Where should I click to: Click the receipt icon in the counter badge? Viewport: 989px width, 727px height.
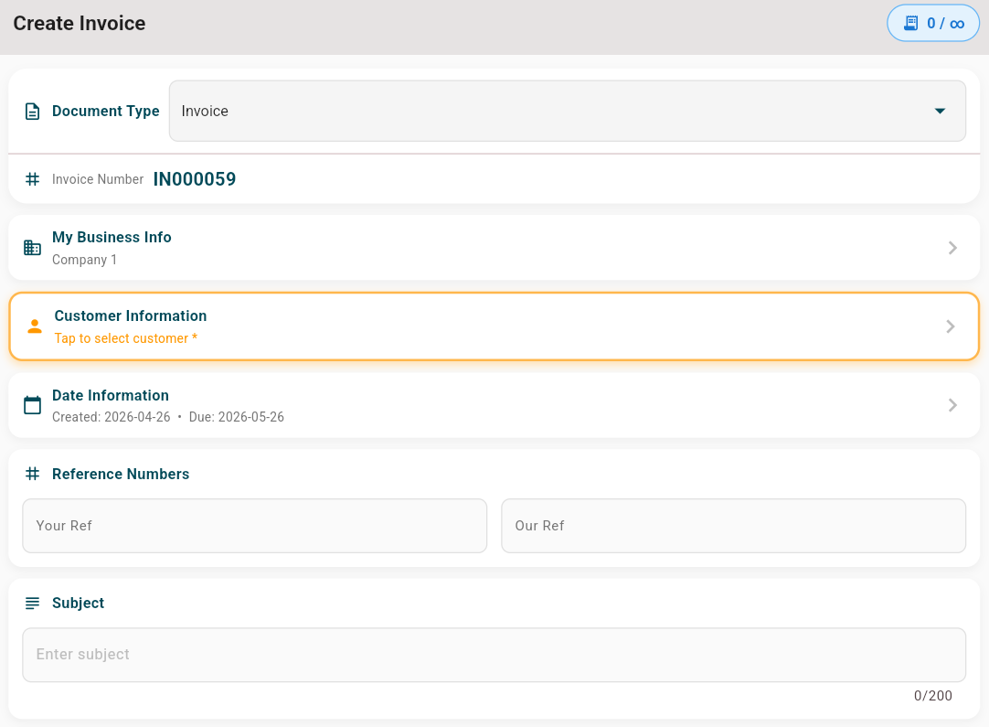(x=910, y=24)
